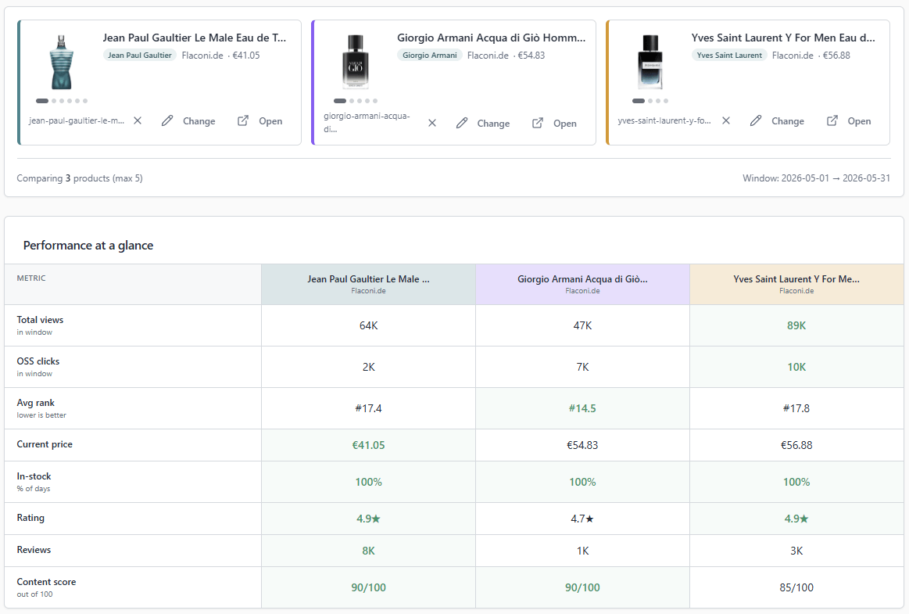Click the 8K reviews value

(x=369, y=551)
